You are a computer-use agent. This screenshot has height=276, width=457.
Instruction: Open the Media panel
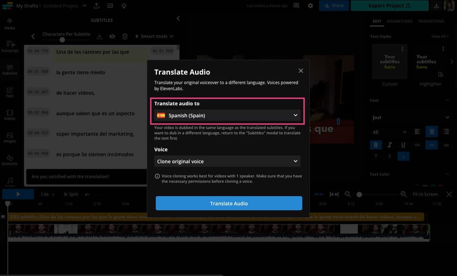coord(10,24)
